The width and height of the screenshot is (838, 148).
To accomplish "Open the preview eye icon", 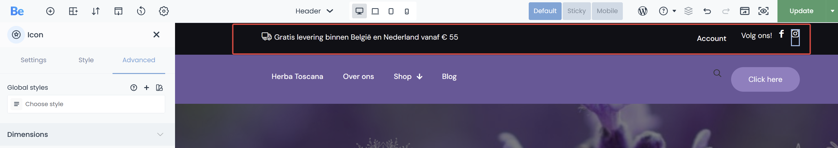I will point(763,11).
